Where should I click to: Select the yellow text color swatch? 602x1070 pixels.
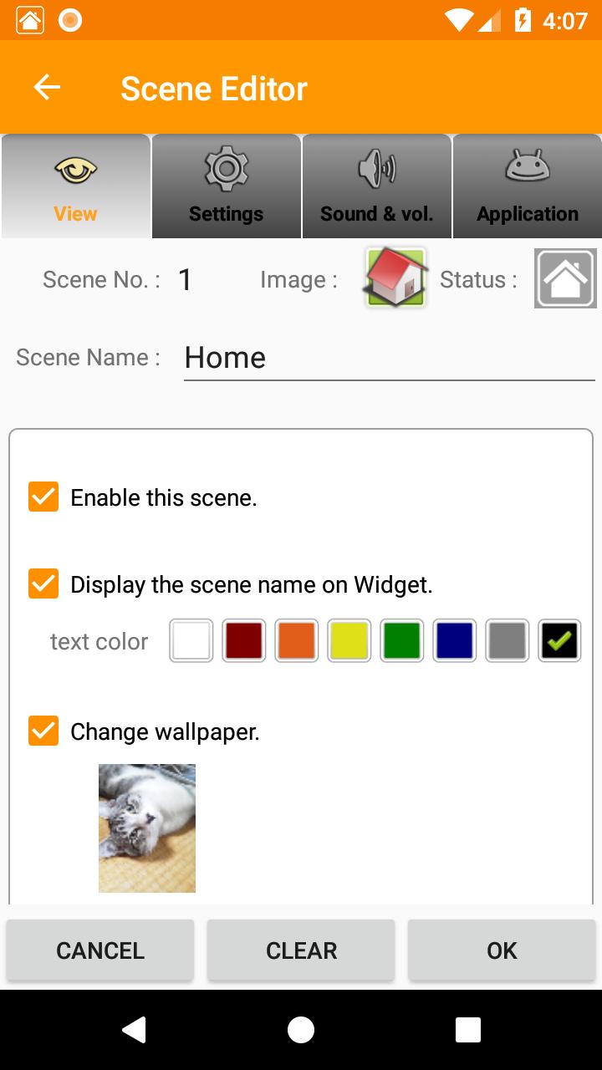[349, 641]
